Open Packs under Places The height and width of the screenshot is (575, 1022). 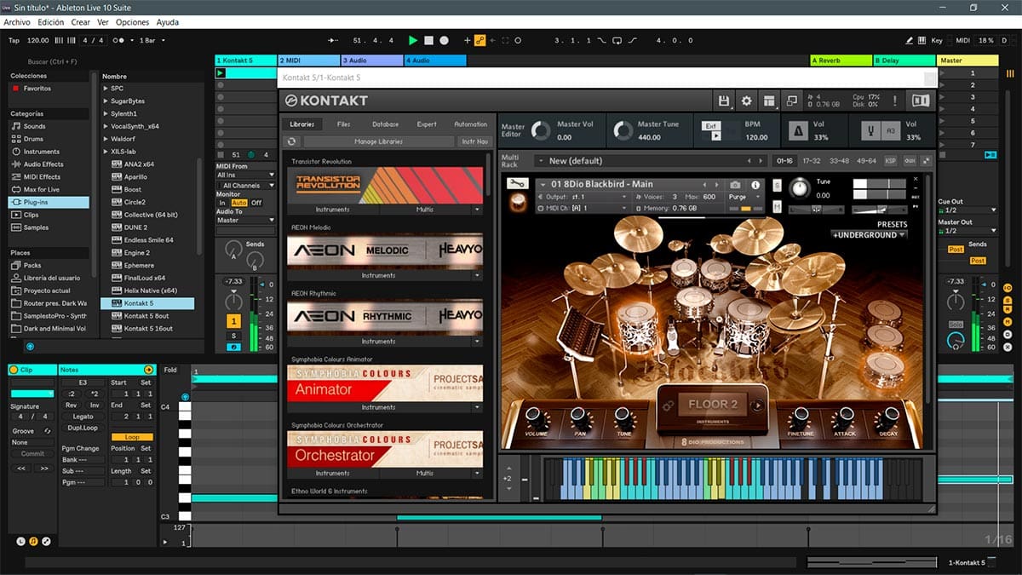point(32,265)
